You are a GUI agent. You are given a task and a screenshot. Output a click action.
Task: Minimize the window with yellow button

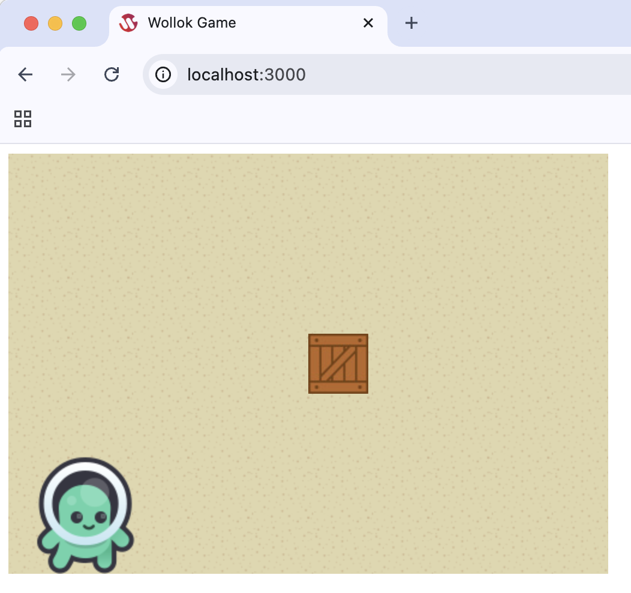pyautogui.click(x=55, y=23)
